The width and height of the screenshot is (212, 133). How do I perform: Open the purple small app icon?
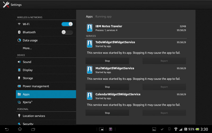pos(111,129)
